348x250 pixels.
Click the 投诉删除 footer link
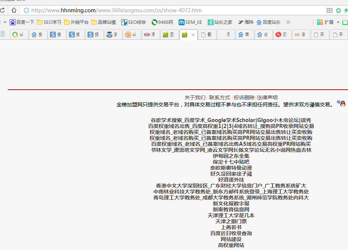point(244,97)
